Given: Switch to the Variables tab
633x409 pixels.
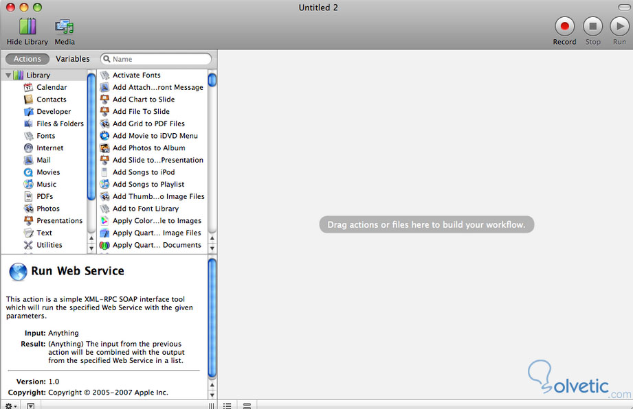Looking at the screenshot, I should tap(73, 59).
